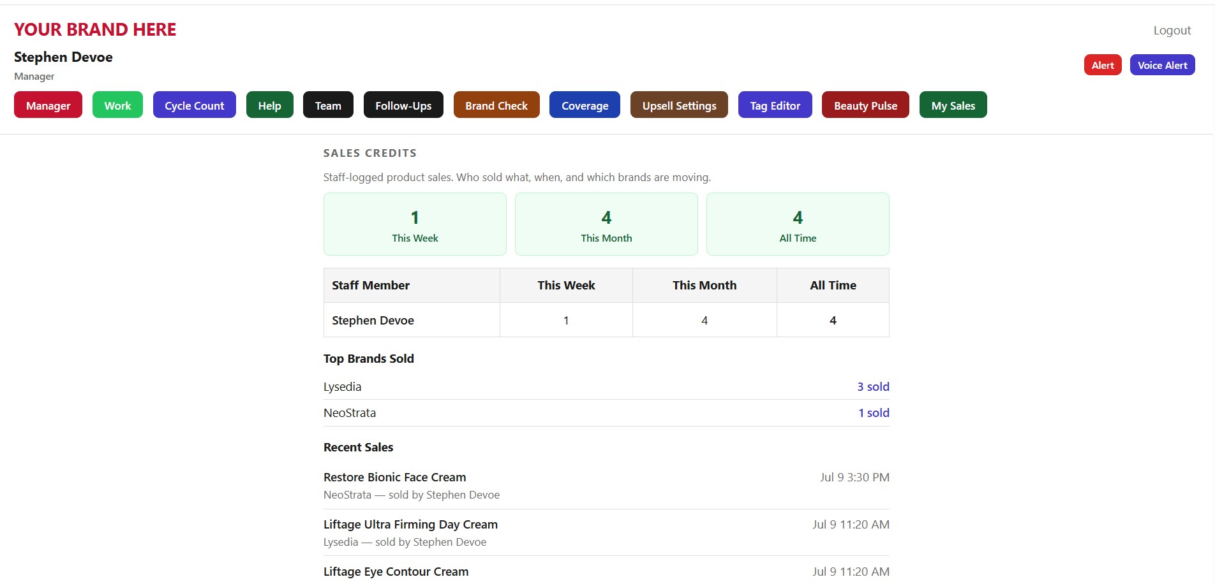Select the Coverage button

(585, 105)
